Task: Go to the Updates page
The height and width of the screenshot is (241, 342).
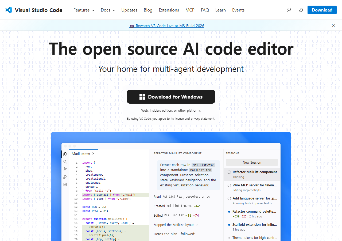Action: (129, 10)
